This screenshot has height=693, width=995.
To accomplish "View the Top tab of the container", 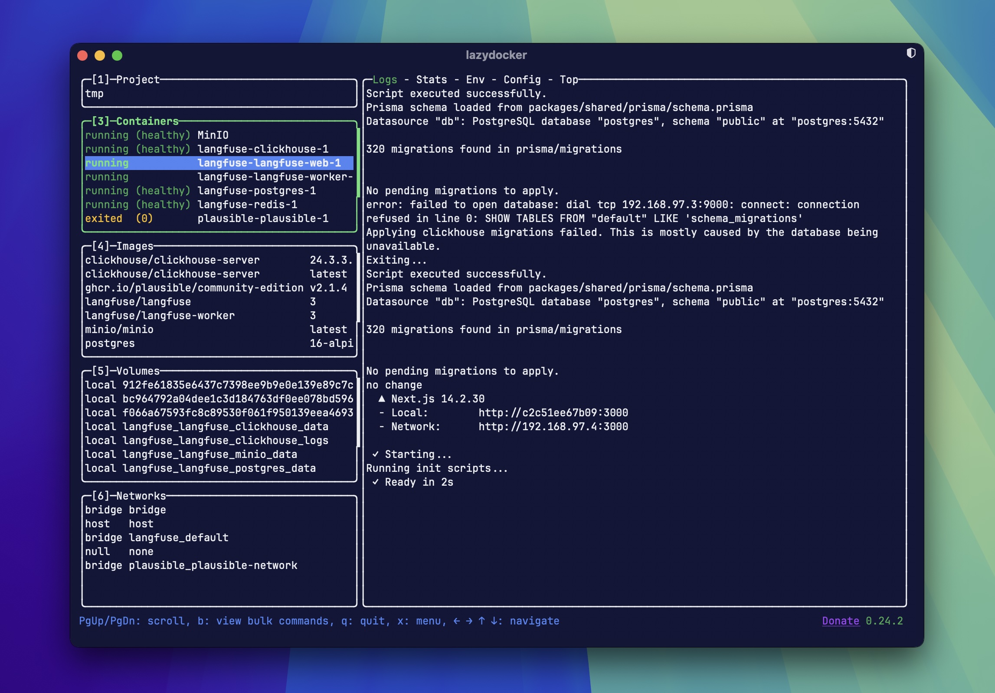I will [x=568, y=79].
